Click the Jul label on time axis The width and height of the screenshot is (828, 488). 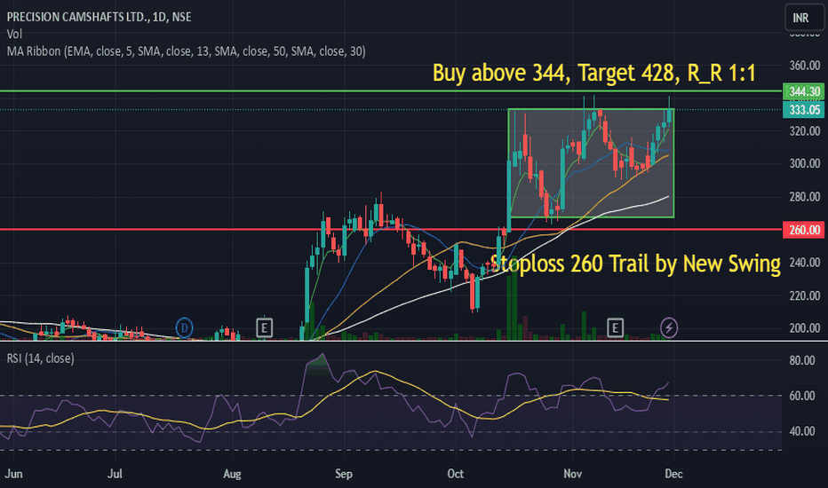(x=115, y=474)
